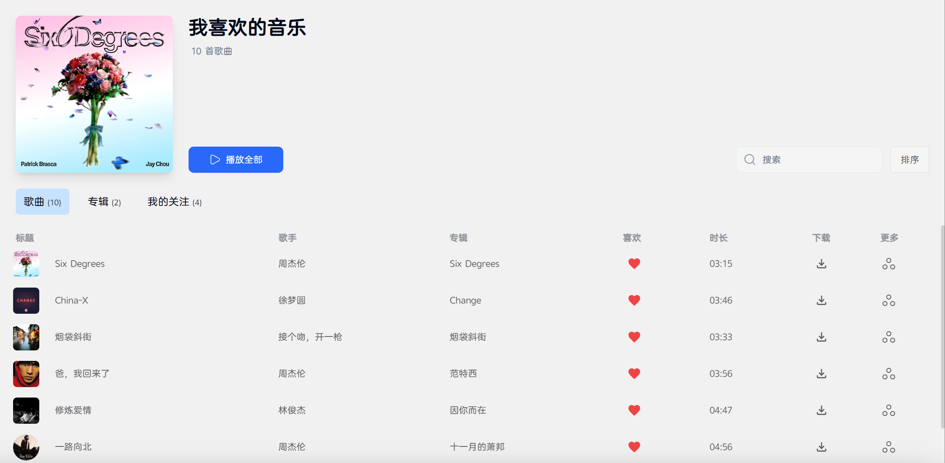Screen dimensions: 945x463
Task: Show more actions for 一路向北
Action: coord(888,447)
